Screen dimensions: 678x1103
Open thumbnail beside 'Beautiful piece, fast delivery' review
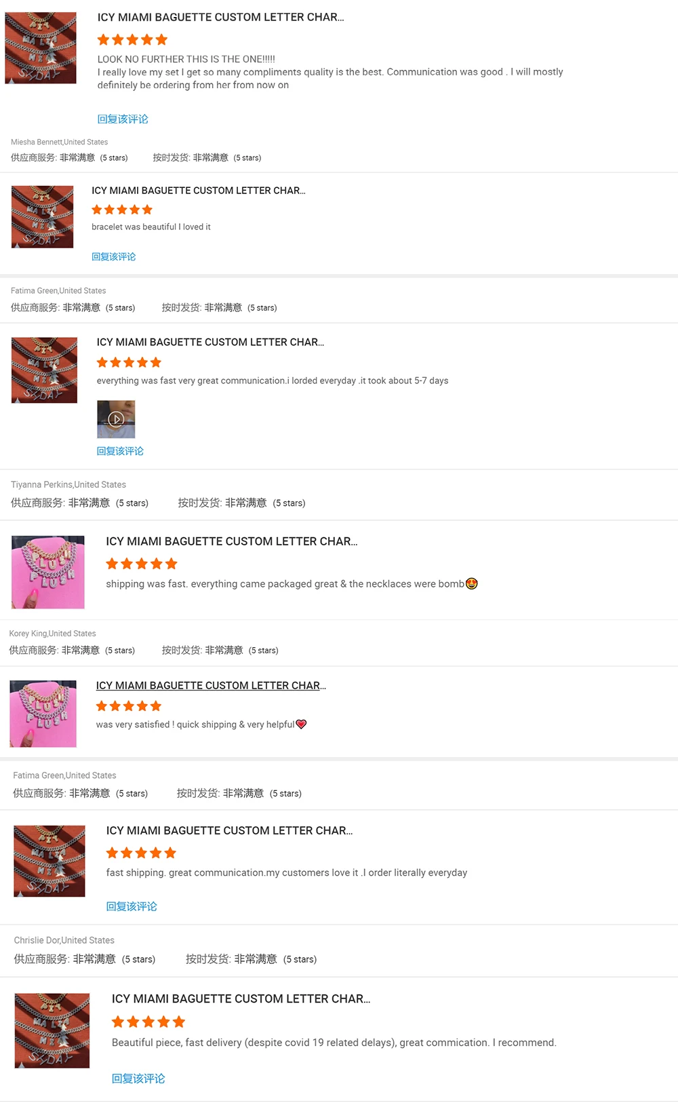coord(52,1030)
